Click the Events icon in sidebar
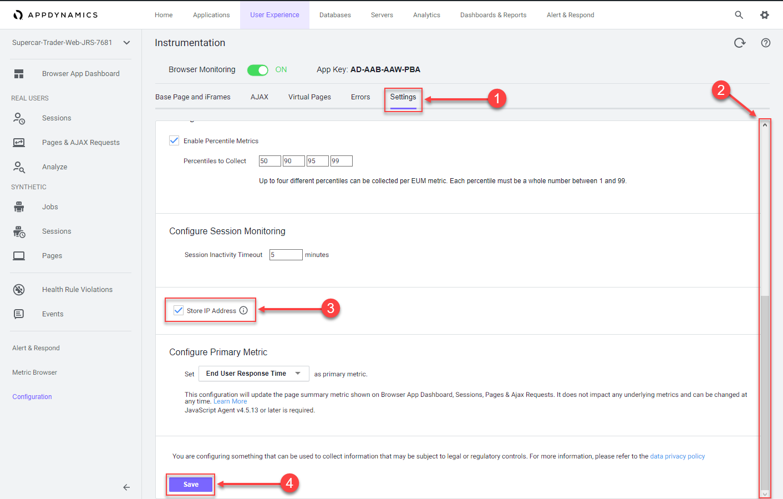 pos(19,314)
